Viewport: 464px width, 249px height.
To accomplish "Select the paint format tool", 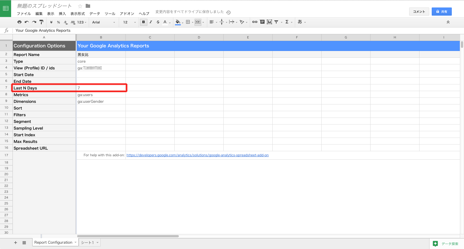I will 41,22.
